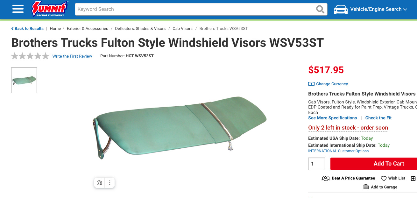The image size is (417, 198).
Task: Open the See More Specifications link
Action: tap(333, 118)
